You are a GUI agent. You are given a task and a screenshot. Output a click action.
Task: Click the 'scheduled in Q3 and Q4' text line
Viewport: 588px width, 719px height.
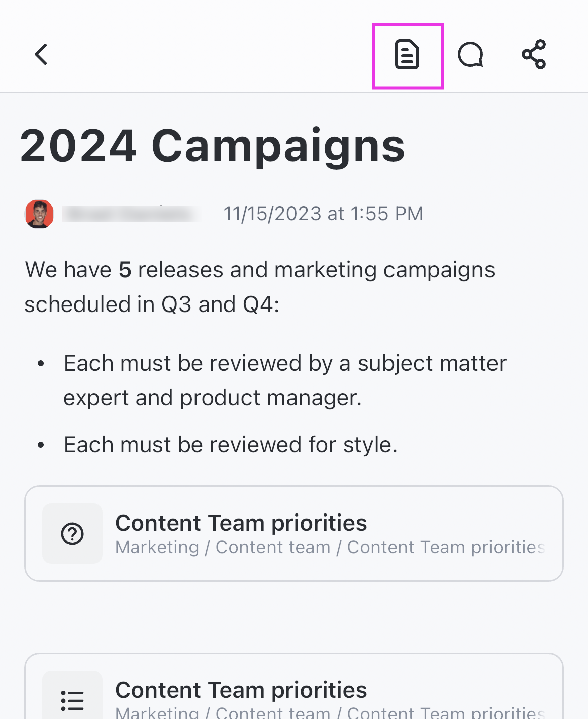[x=152, y=304]
